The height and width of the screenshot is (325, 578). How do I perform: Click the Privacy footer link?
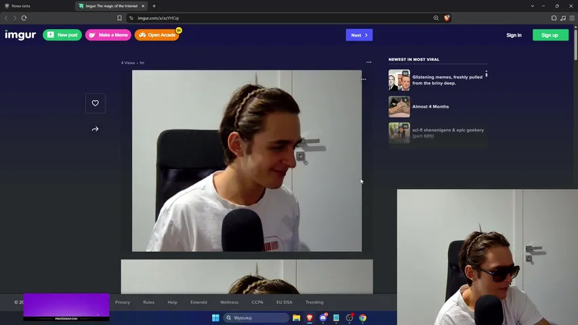point(123,302)
